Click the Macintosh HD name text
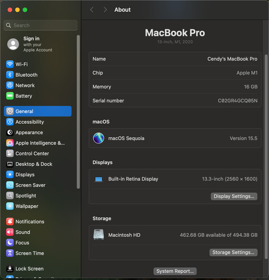 (x=124, y=235)
